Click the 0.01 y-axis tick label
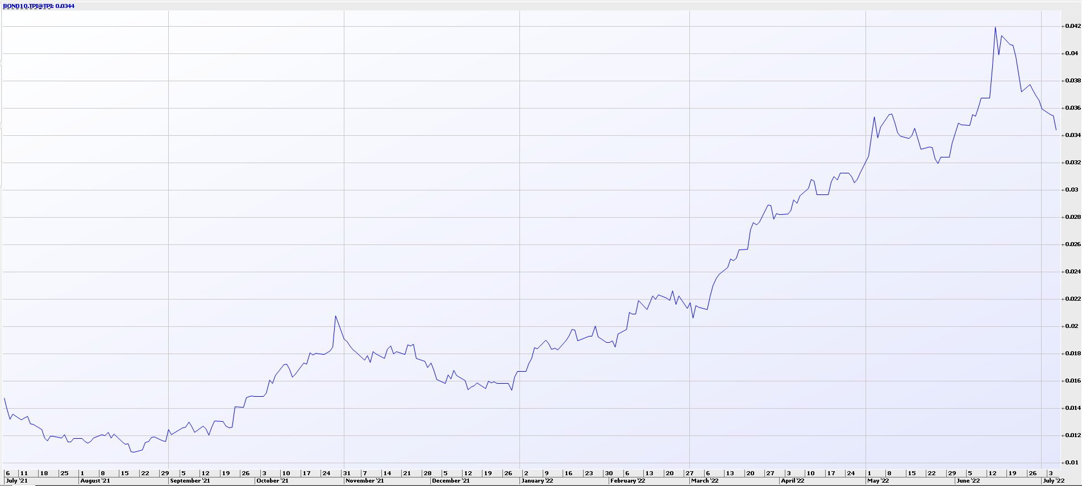The image size is (1082, 486). [1071, 463]
